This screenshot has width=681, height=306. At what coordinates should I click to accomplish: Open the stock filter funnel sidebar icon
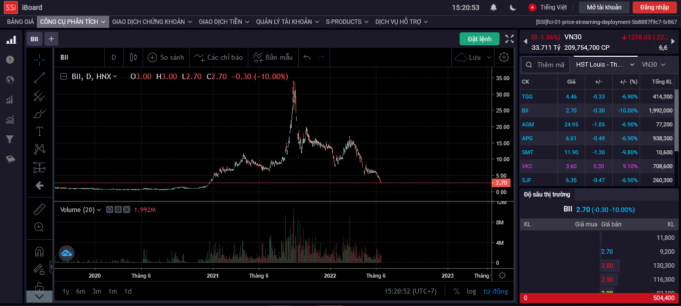point(10,139)
